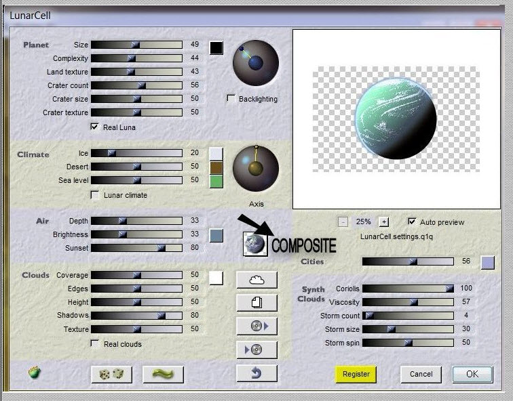
Task: Click the cloud button icon
Action: (x=256, y=280)
